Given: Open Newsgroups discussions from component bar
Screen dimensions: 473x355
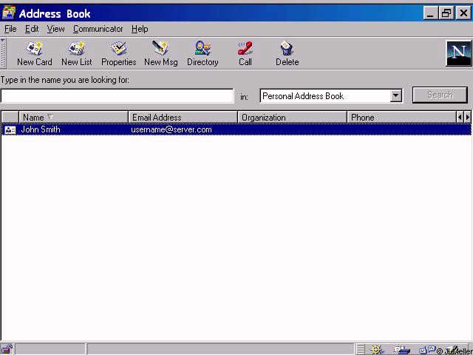Looking at the screenshot, I should coord(427,350).
